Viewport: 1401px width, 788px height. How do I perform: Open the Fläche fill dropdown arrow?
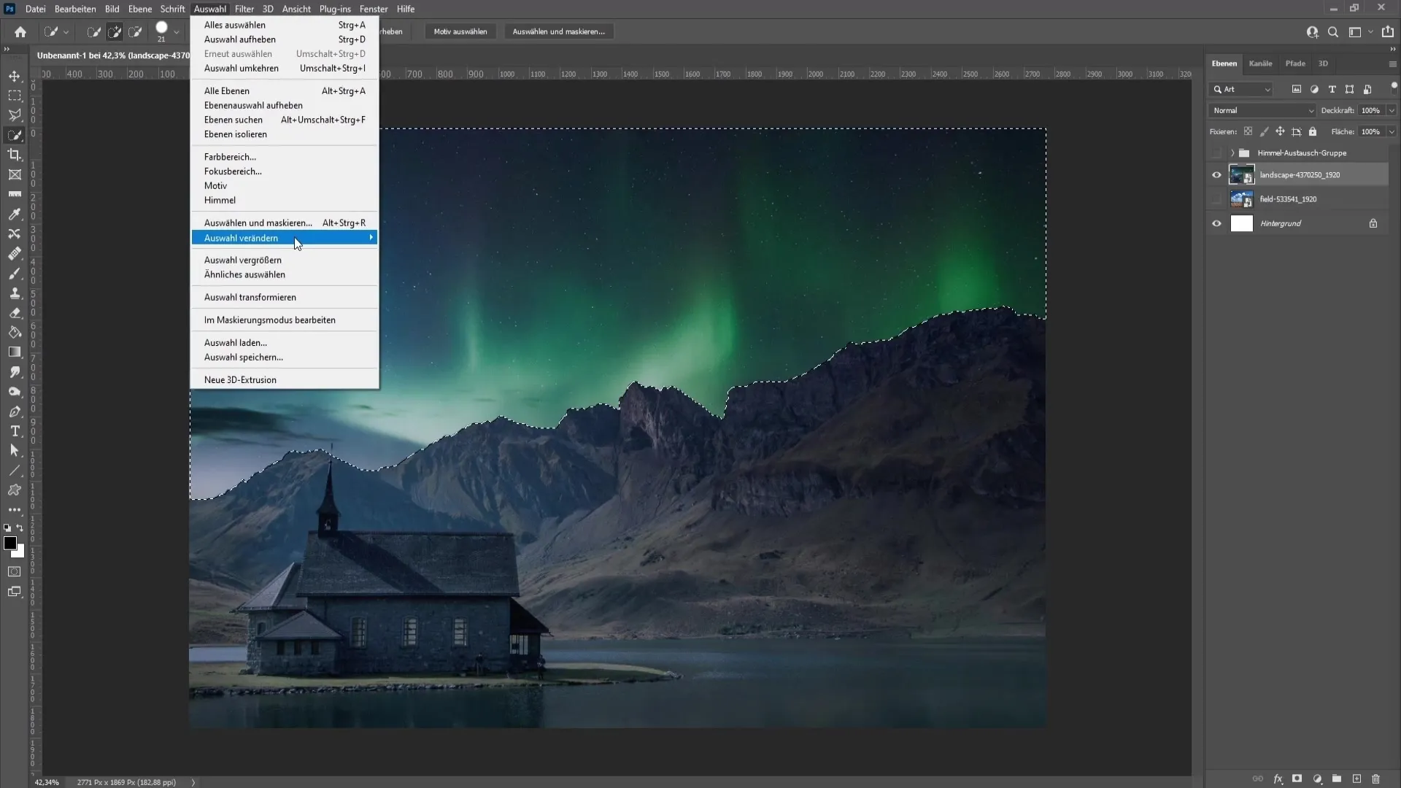(x=1392, y=131)
